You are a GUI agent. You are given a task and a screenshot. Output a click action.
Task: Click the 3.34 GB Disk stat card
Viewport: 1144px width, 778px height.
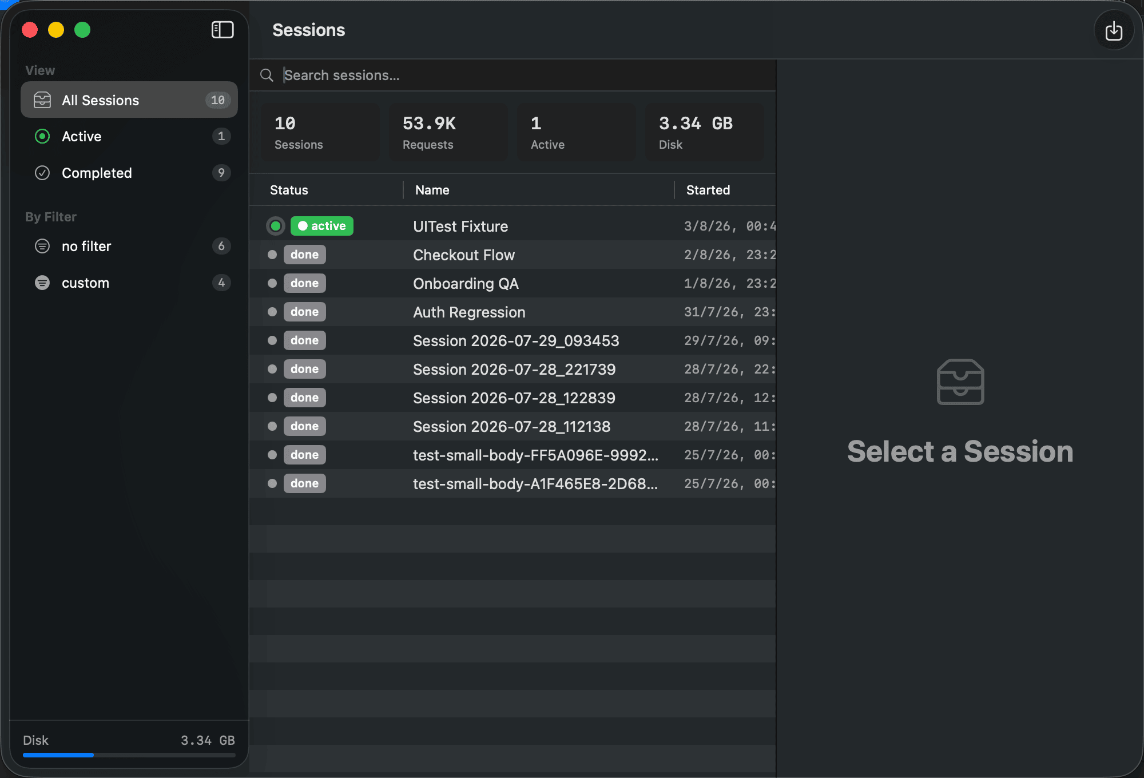(x=705, y=132)
